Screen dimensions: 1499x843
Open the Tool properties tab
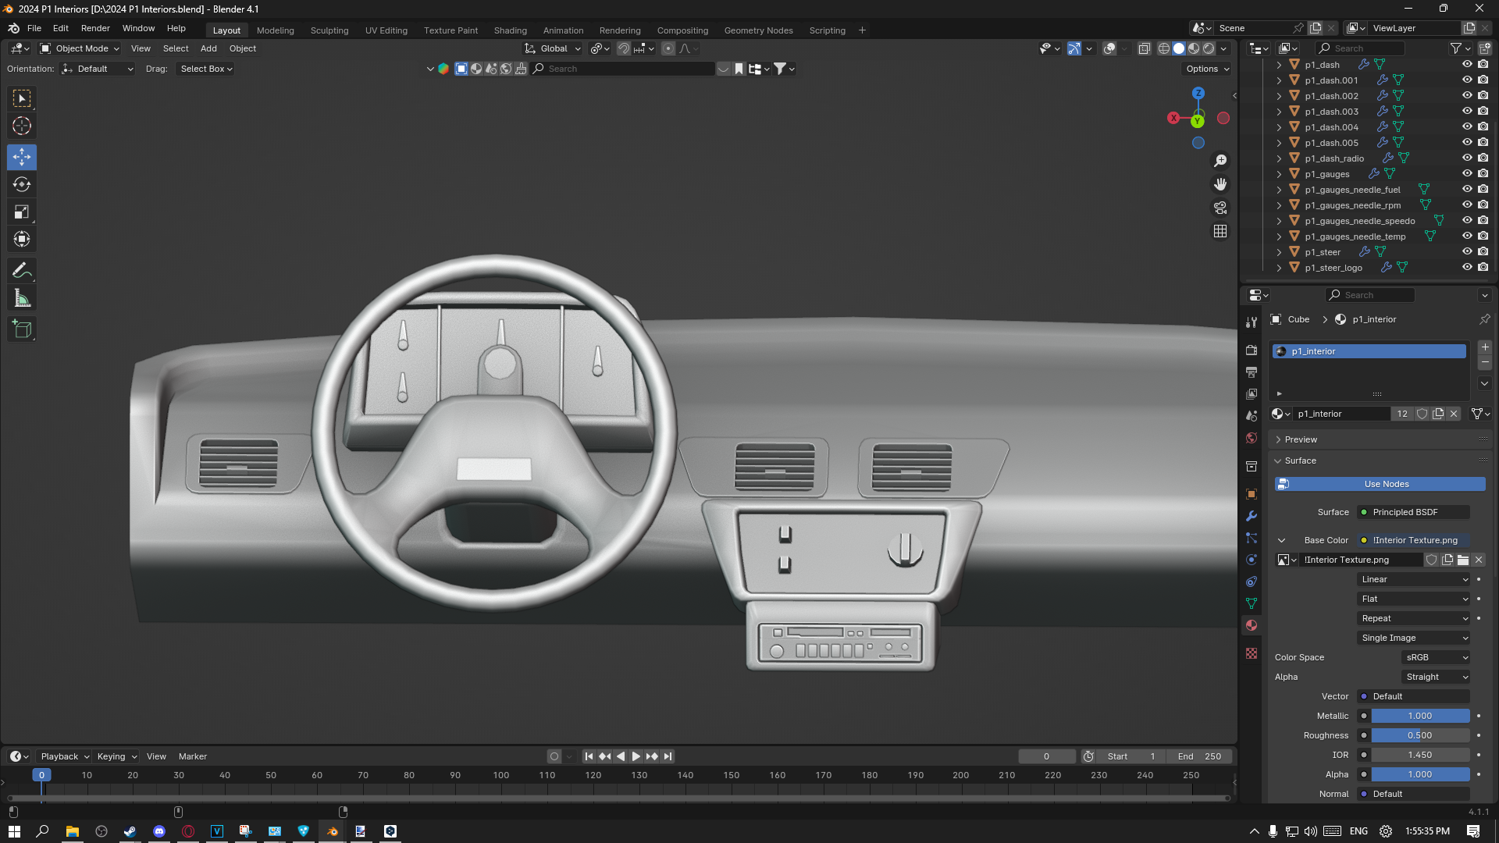pyautogui.click(x=1252, y=322)
